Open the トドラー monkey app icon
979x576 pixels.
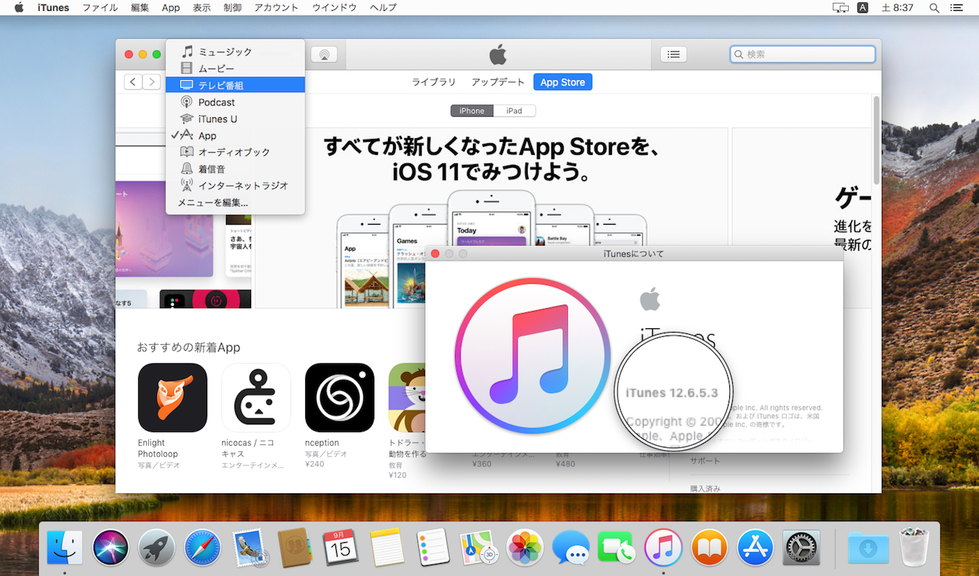(x=407, y=397)
